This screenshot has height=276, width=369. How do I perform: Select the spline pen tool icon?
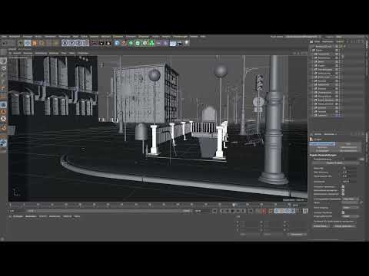pyautogui.click(x=124, y=43)
